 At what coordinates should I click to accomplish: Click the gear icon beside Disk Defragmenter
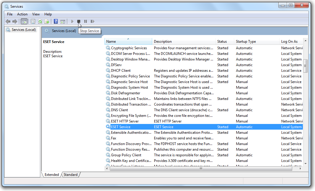[108, 93]
